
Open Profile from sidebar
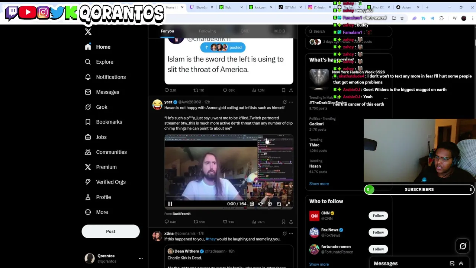click(x=98, y=197)
